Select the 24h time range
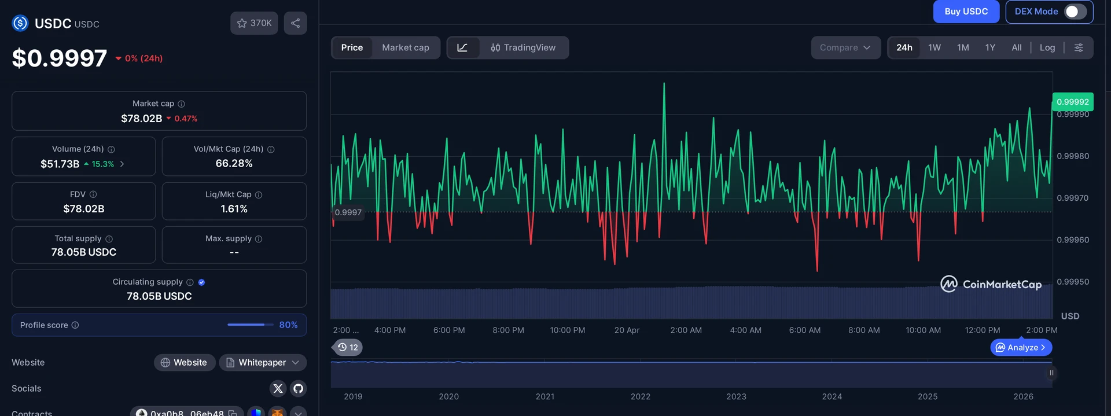Image resolution: width=1111 pixels, height=416 pixels. coord(904,47)
